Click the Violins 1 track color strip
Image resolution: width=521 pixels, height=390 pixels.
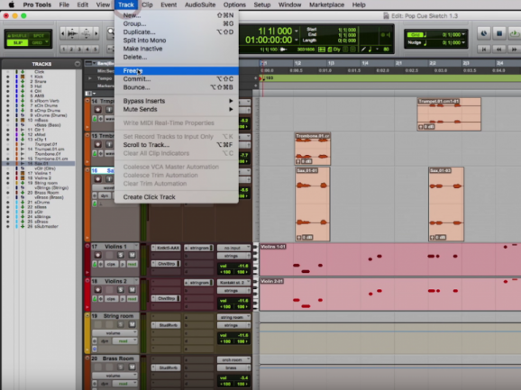point(87,259)
